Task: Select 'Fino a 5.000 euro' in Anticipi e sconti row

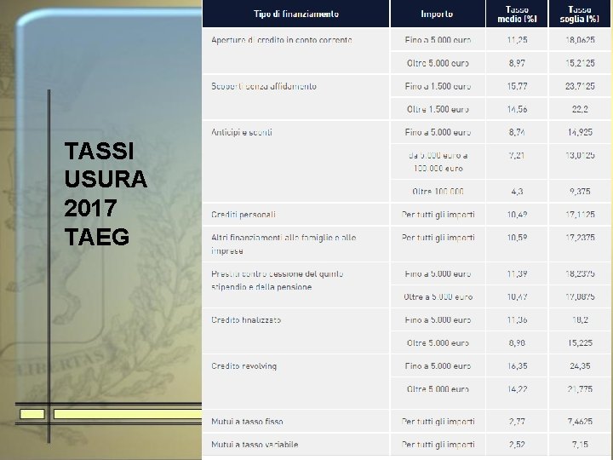Action: [438, 132]
